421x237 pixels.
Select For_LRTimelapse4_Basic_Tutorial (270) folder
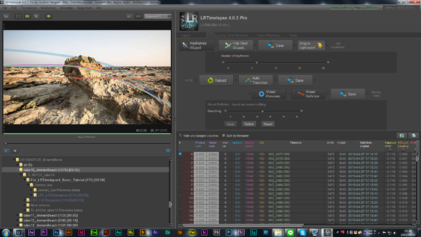click(67, 180)
